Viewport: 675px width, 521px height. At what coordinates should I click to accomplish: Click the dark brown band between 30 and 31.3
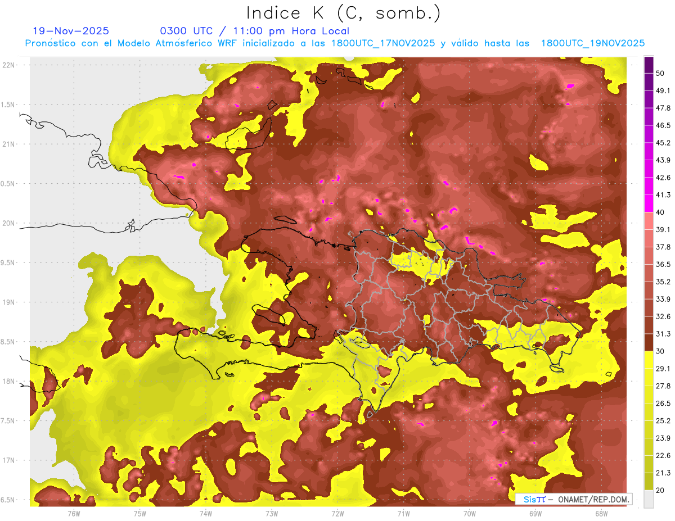coord(649,343)
